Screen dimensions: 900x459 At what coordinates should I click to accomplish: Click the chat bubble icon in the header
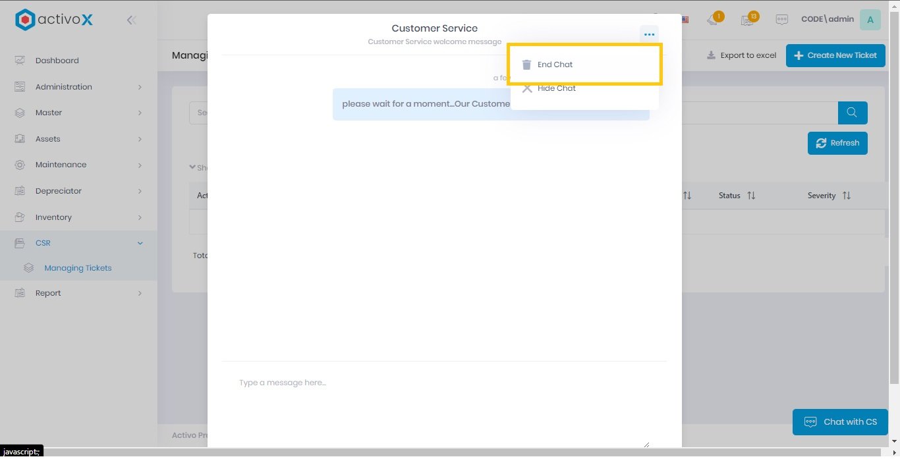(782, 20)
